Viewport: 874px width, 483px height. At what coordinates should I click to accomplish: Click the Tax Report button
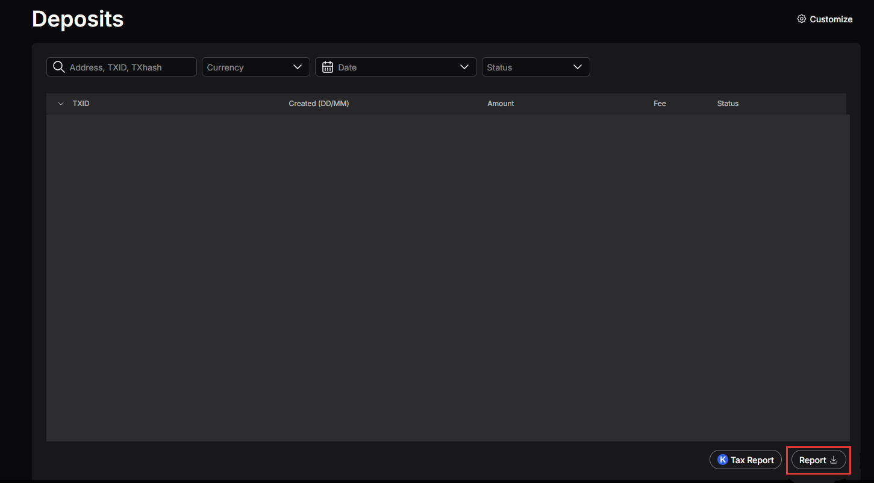coord(746,460)
